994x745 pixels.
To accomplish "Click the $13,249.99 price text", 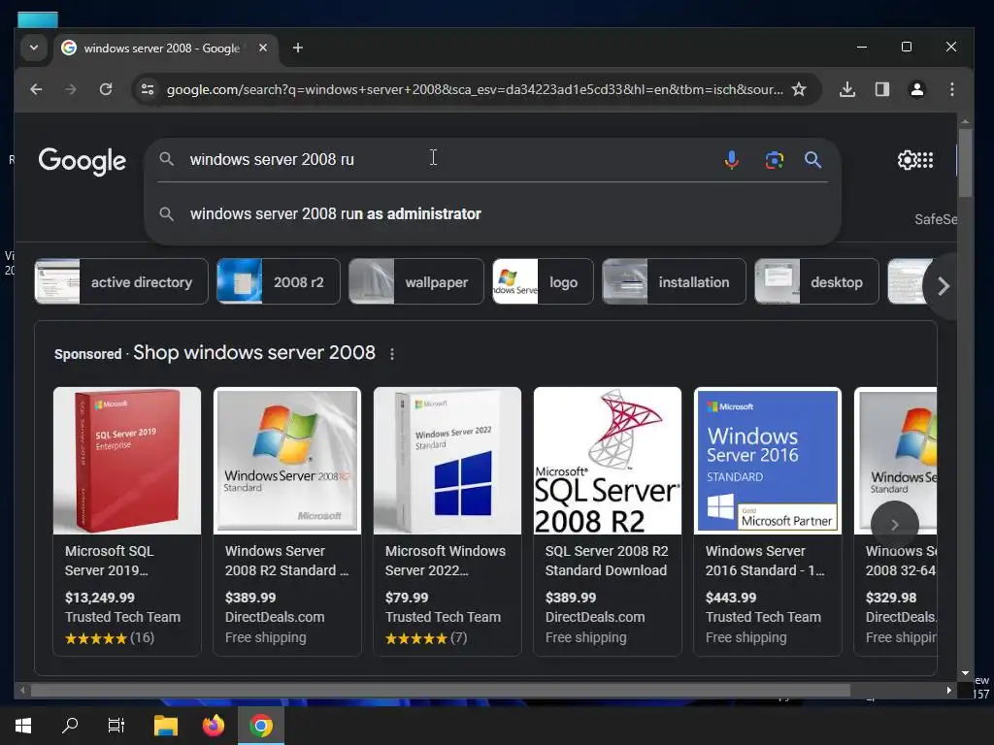I will point(100,598).
